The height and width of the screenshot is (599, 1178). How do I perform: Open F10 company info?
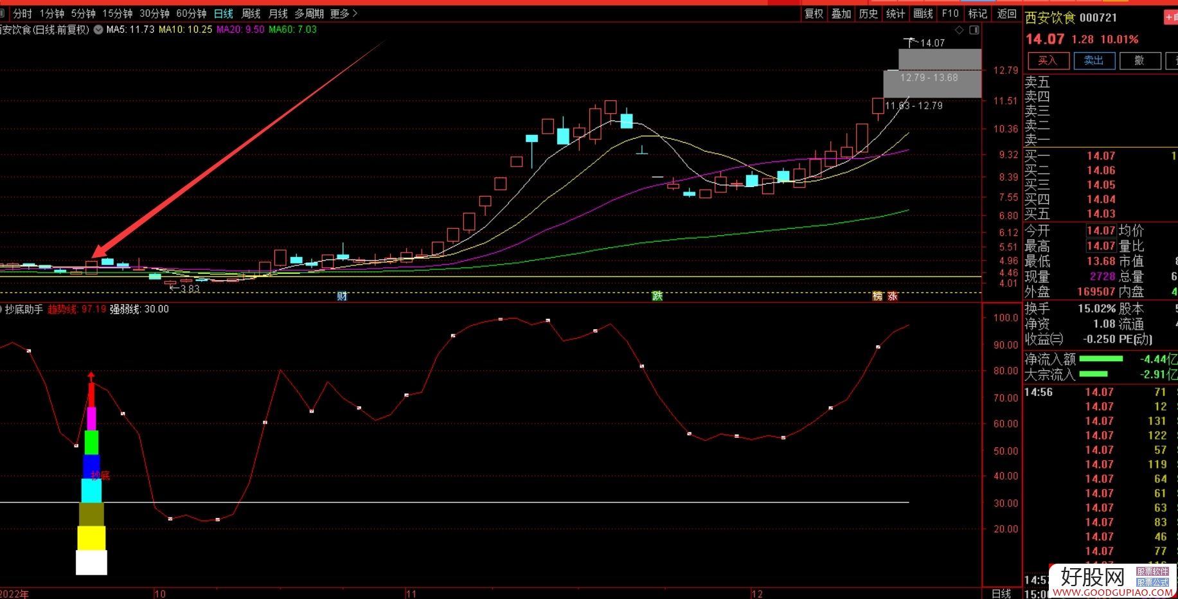[x=950, y=13]
